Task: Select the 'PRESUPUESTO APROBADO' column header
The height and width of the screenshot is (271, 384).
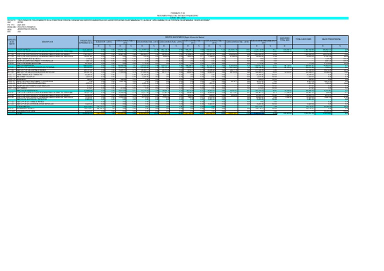Action: (x=86, y=42)
